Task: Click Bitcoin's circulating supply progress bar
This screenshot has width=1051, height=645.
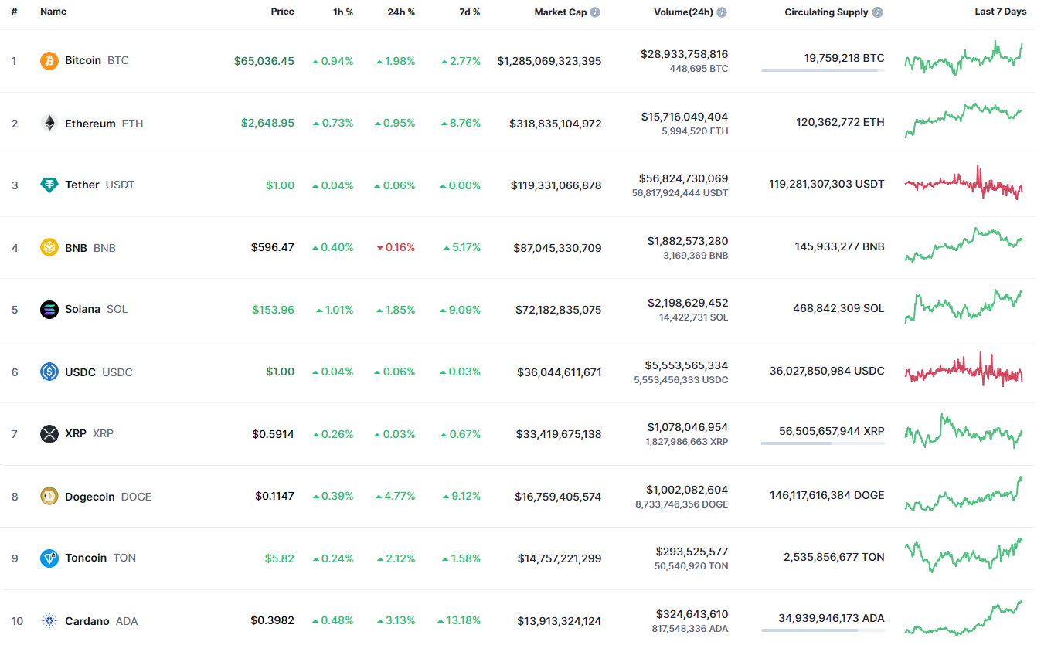Action: pos(822,70)
